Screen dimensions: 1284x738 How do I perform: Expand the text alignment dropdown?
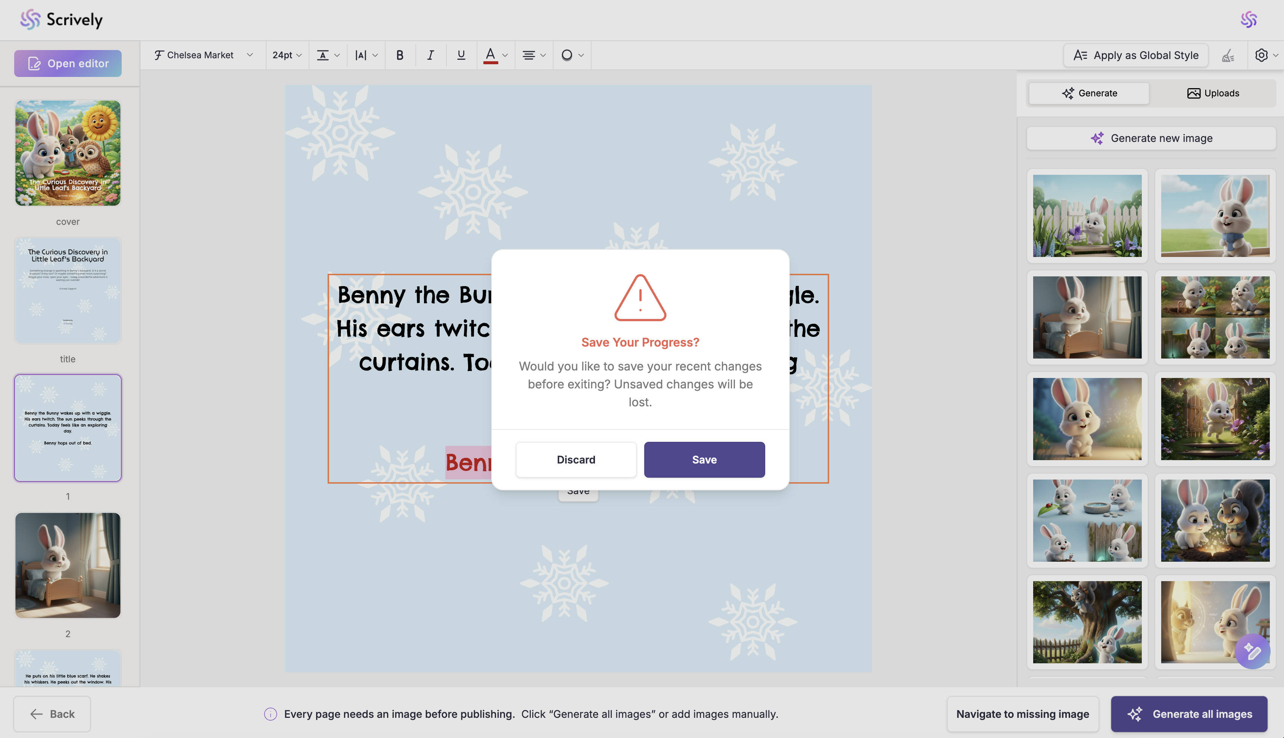pos(533,55)
